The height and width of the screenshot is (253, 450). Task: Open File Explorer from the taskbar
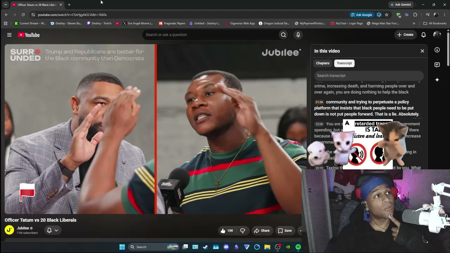[267, 247]
